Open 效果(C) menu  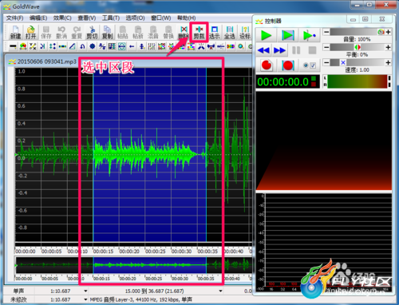tap(62, 18)
